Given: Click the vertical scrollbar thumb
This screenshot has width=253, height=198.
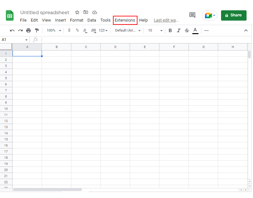Looking at the screenshot, I should click(249, 54).
